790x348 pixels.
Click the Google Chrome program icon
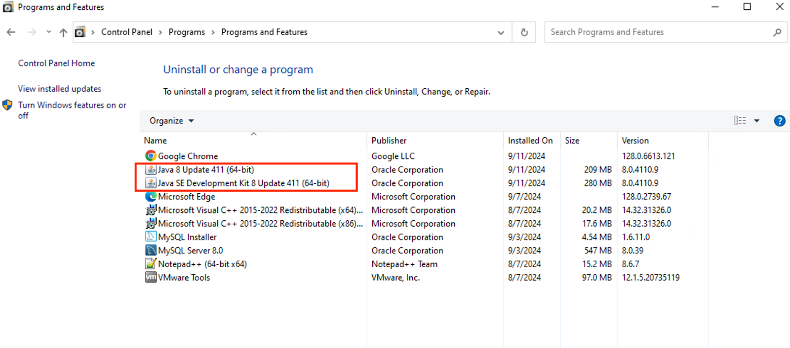tap(151, 156)
